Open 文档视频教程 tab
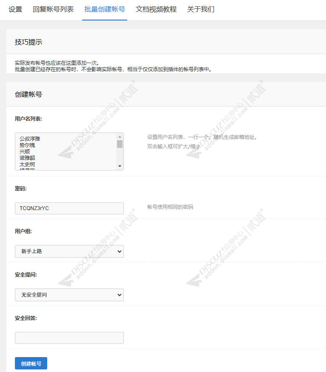326x372 pixels. (x=156, y=9)
